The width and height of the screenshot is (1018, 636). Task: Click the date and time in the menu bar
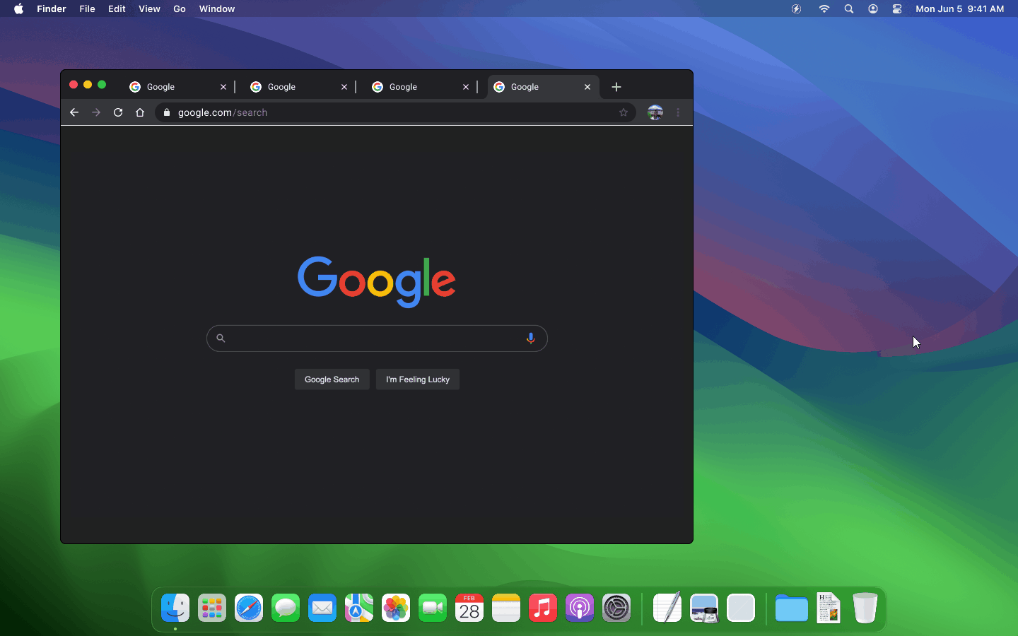960,8
